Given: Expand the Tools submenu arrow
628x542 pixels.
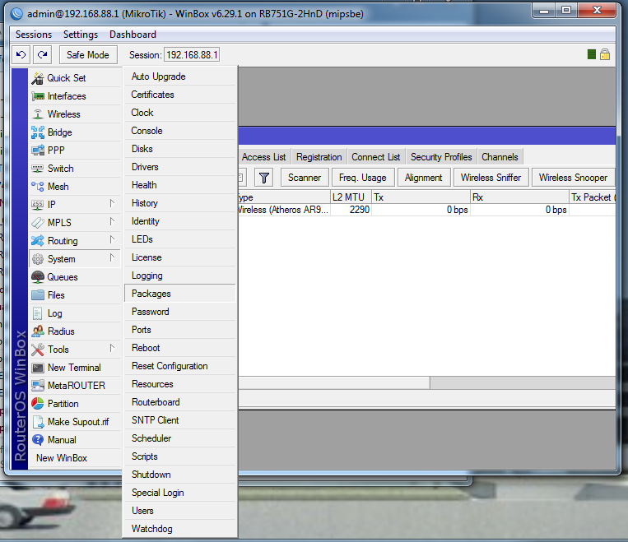Looking at the screenshot, I should pyautogui.click(x=112, y=349).
